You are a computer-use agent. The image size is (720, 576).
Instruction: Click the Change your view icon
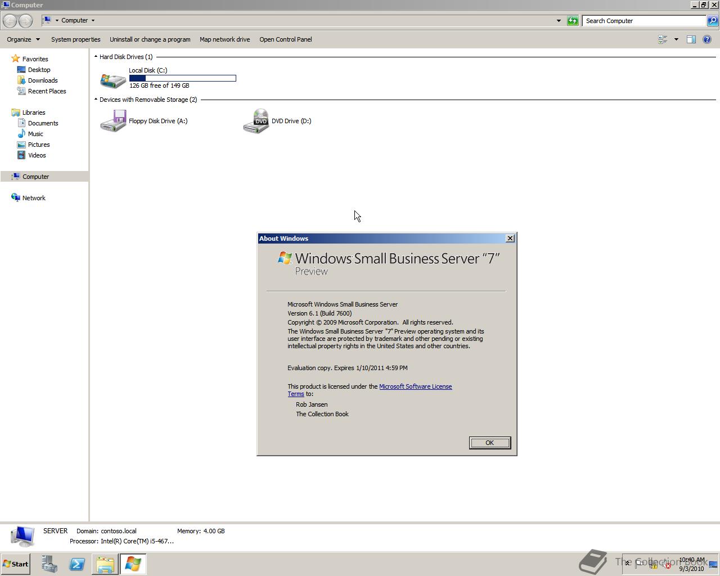[x=663, y=39]
